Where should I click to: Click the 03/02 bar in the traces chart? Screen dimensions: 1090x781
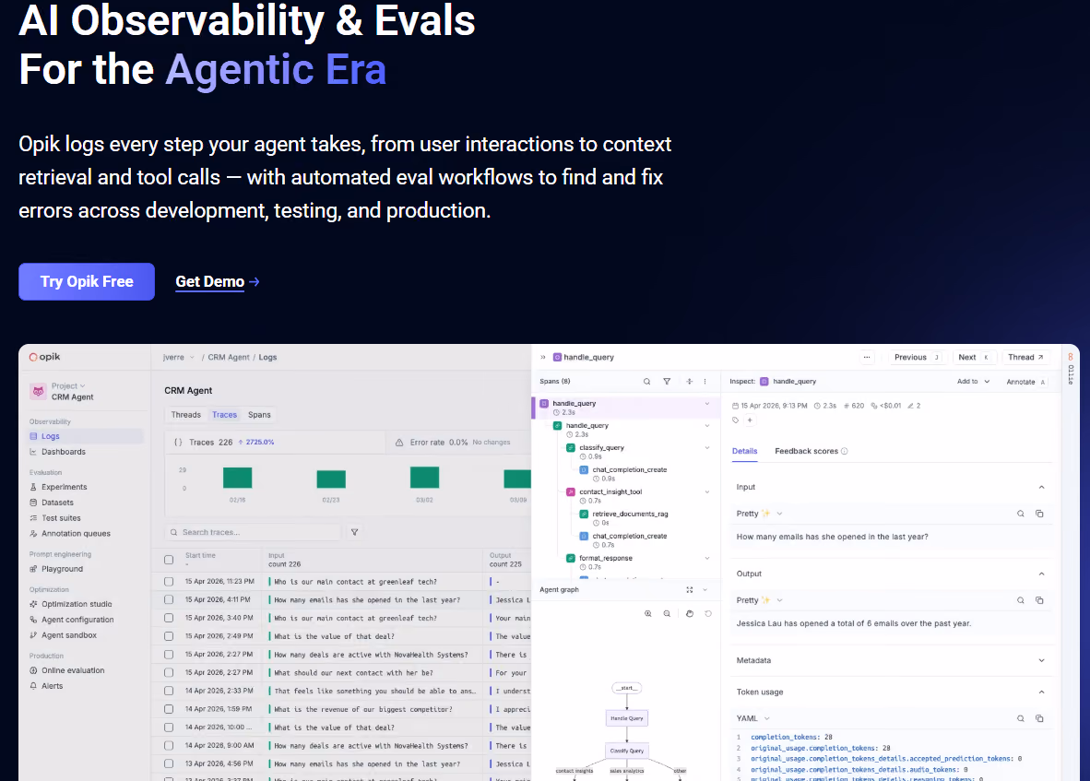pos(424,478)
